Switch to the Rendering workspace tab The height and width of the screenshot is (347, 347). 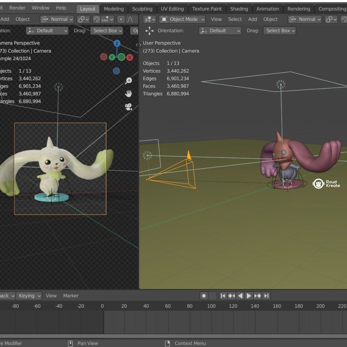[299, 9]
